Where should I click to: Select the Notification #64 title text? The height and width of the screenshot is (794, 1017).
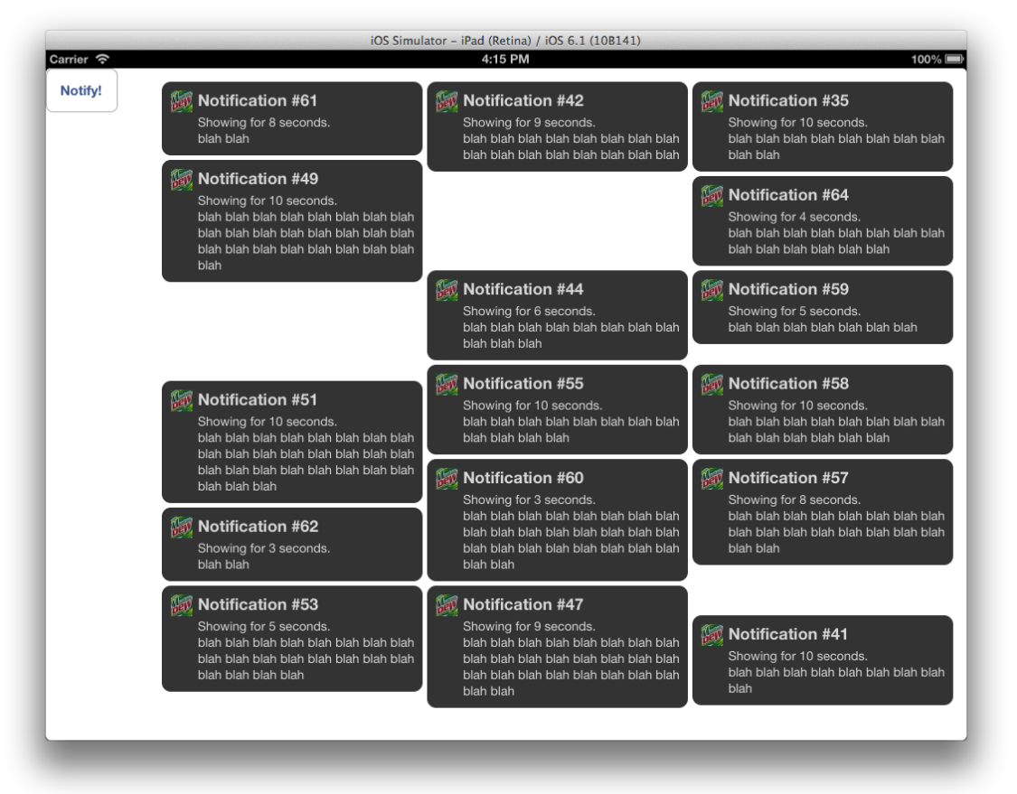point(788,195)
